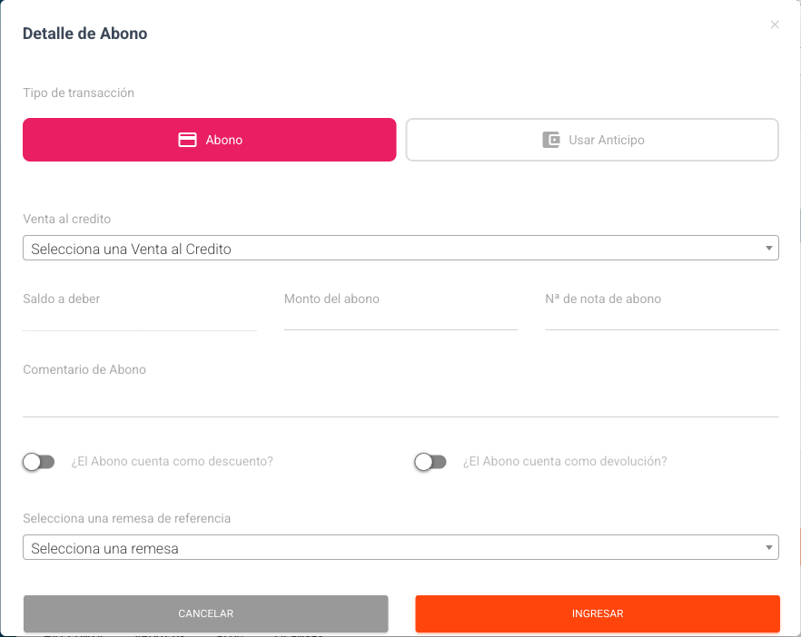Toggle the Abono cuenta como devolución switch
This screenshot has height=637, width=801.
[430, 462]
